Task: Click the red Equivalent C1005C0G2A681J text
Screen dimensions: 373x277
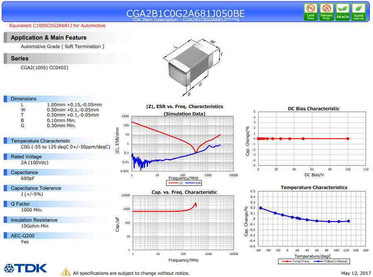Action: tap(57, 26)
